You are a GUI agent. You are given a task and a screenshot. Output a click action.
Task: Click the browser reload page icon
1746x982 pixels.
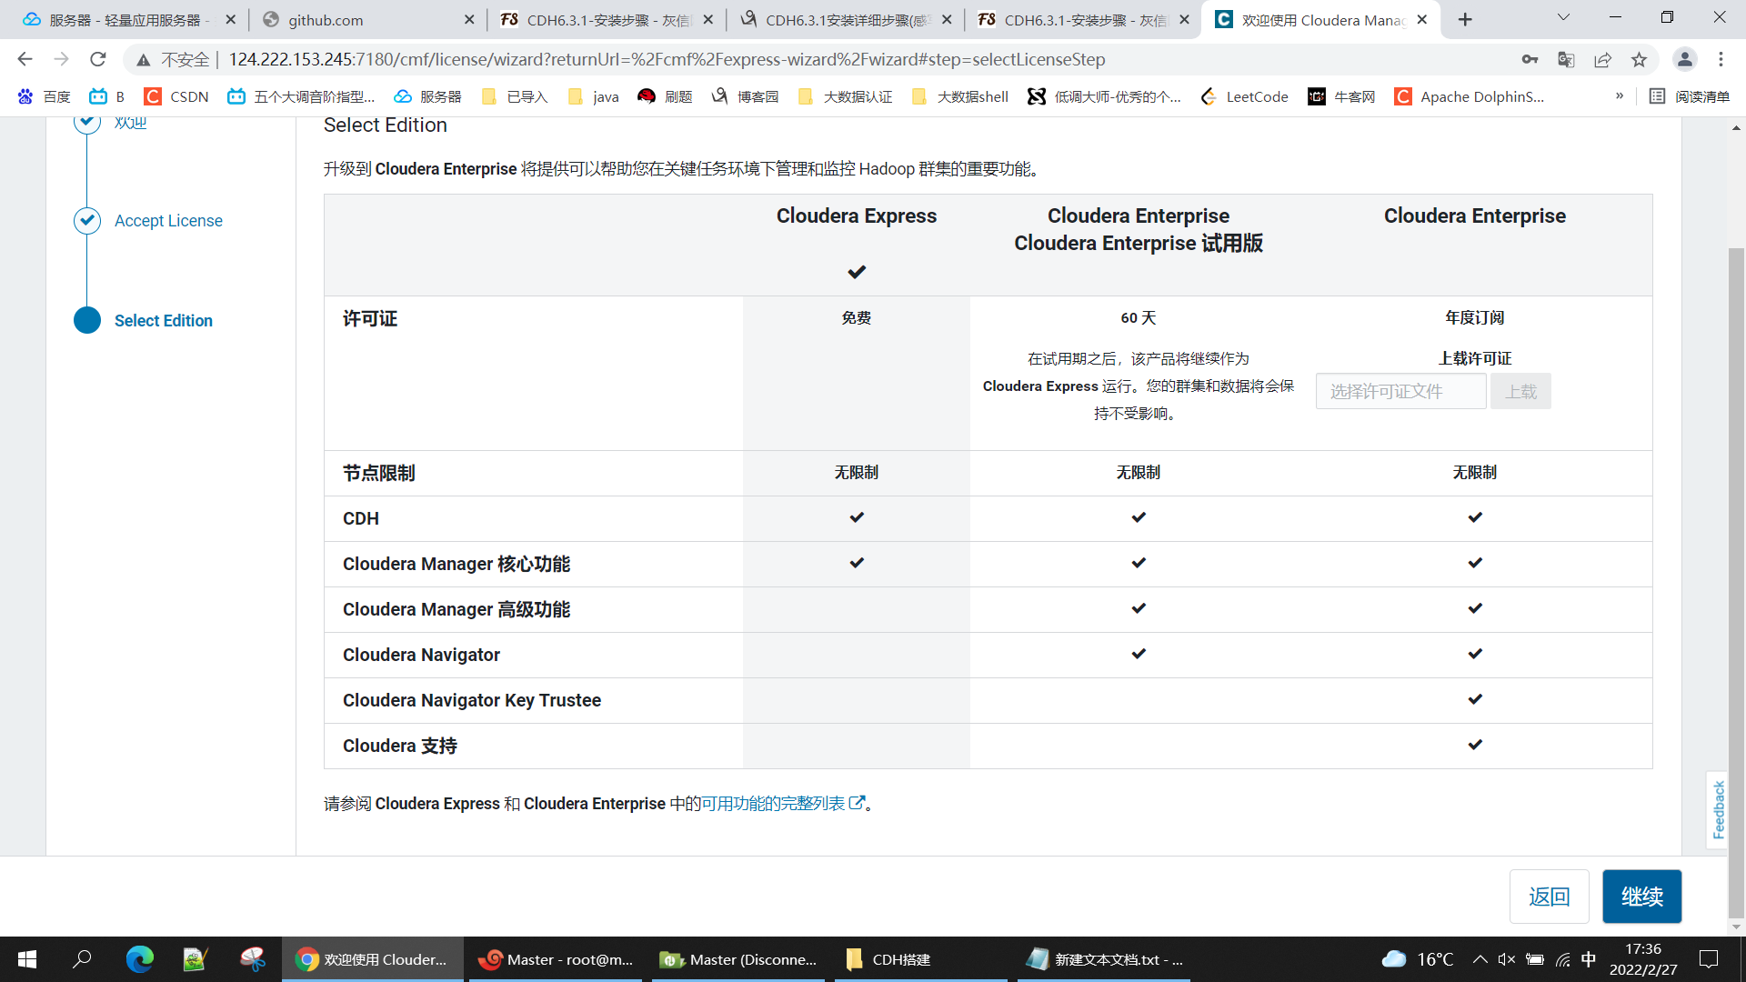(x=97, y=59)
